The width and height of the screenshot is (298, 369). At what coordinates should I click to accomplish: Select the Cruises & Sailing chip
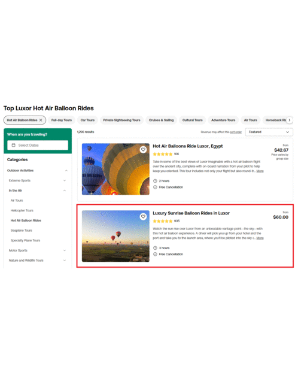coord(161,120)
